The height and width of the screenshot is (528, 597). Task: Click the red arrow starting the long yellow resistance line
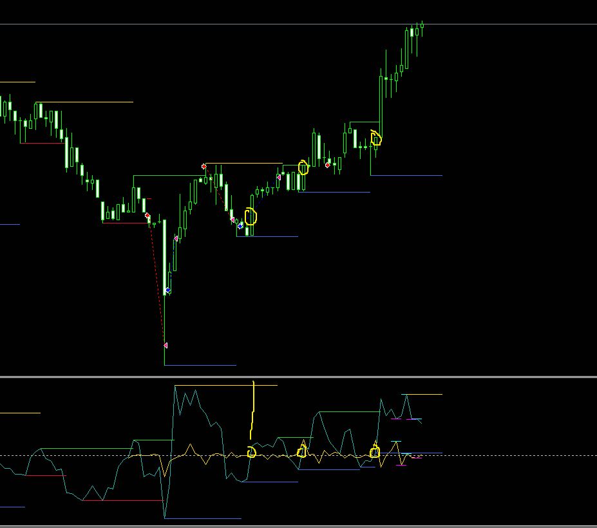[204, 166]
